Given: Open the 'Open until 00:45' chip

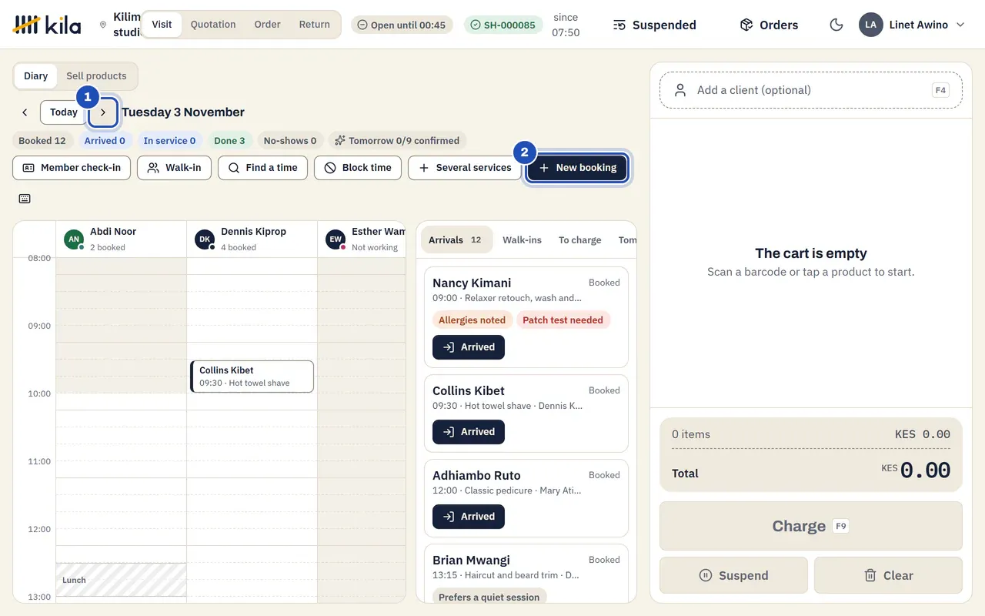Looking at the screenshot, I should coord(402,25).
